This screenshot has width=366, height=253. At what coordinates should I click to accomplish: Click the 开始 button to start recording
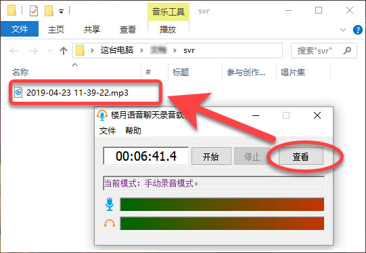tap(211, 156)
